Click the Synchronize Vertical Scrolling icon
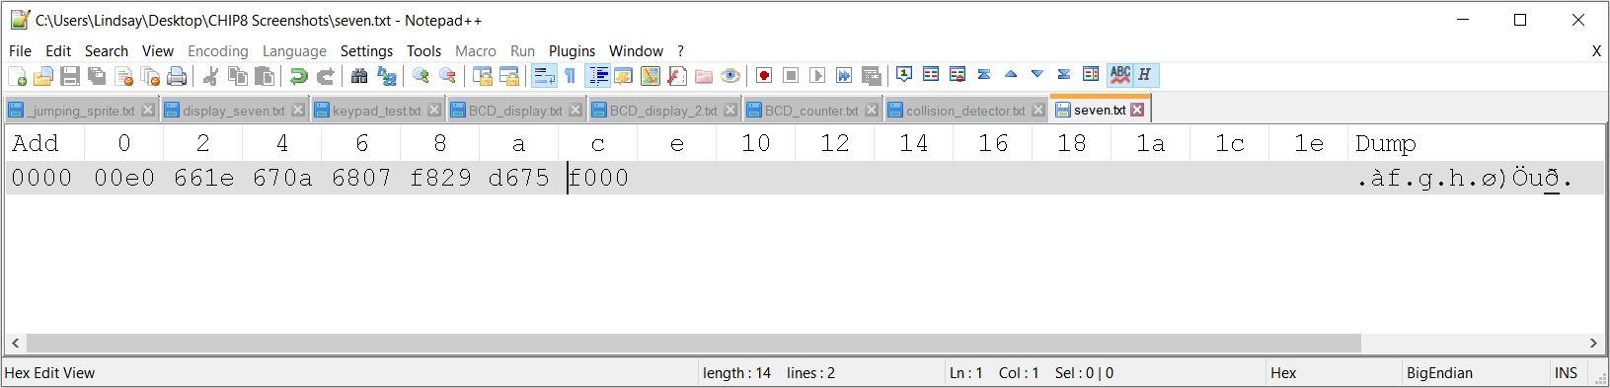Screen dimensions: 1610x388 482,75
